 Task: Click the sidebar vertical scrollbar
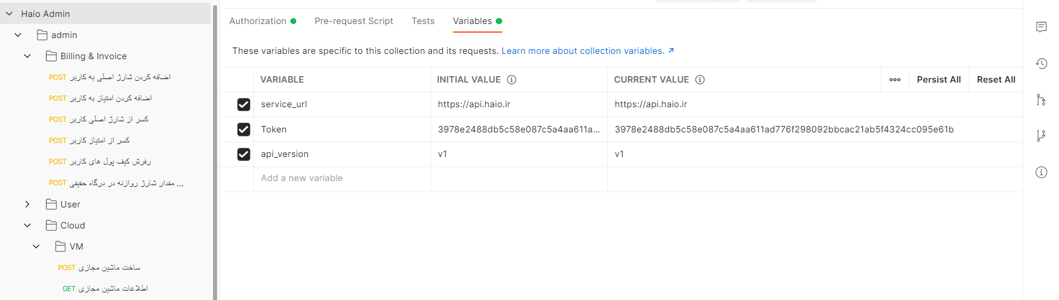point(215,152)
